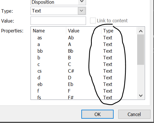The height and width of the screenshot is (123, 154).
Task: Click the OK button
Action: click(97, 114)
